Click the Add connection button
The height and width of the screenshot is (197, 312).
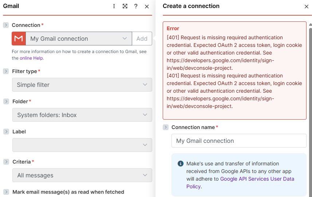point(142,39)
